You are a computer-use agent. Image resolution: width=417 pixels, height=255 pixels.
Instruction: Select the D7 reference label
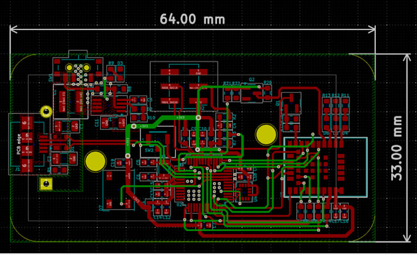coord(101,208)
